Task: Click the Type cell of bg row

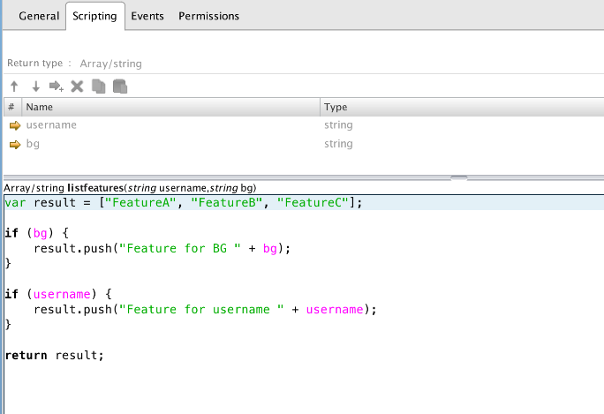Action: point(338,144)
